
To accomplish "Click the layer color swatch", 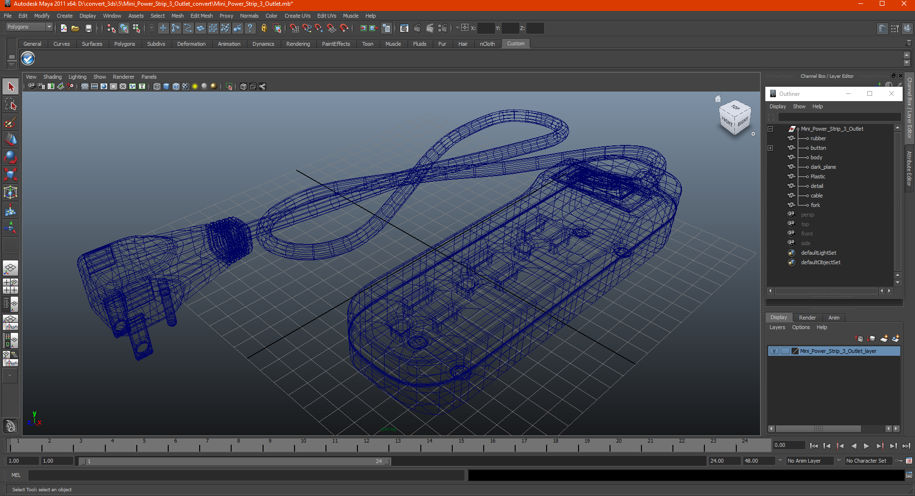I will coord(795,351).
